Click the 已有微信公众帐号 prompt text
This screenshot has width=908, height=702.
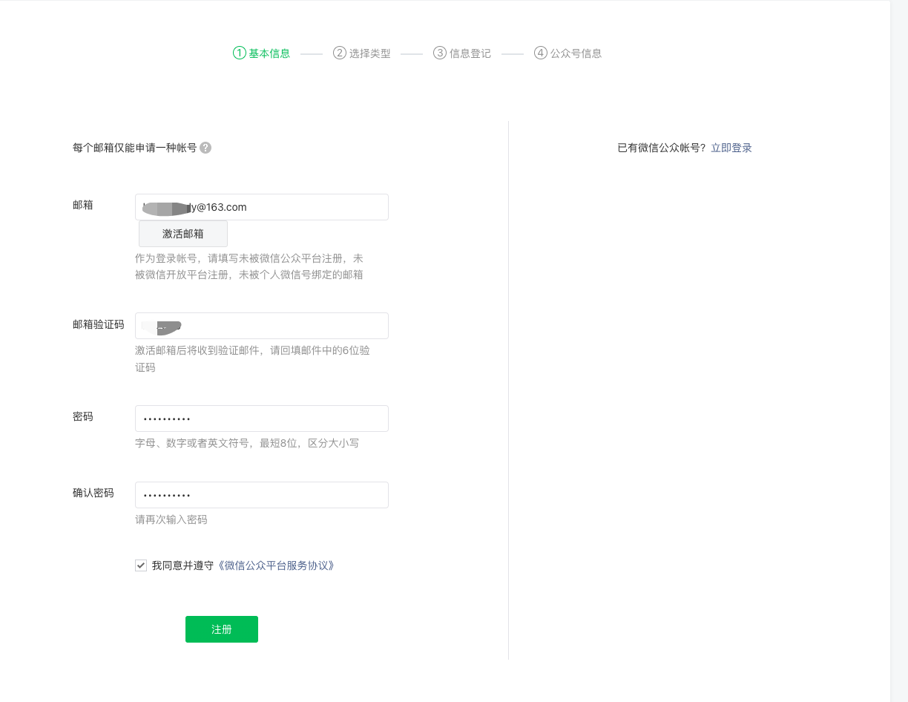click(x=659, y=148)
